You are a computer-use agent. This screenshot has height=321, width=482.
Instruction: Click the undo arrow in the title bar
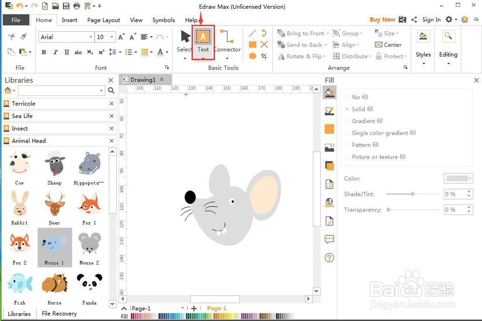[x=19, y=6]
